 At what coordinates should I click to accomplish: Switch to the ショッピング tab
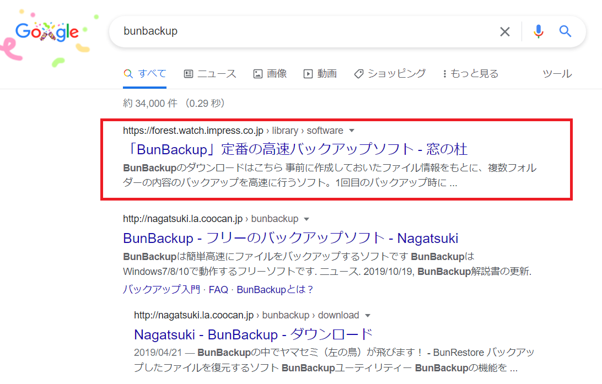tap(390, 74)
